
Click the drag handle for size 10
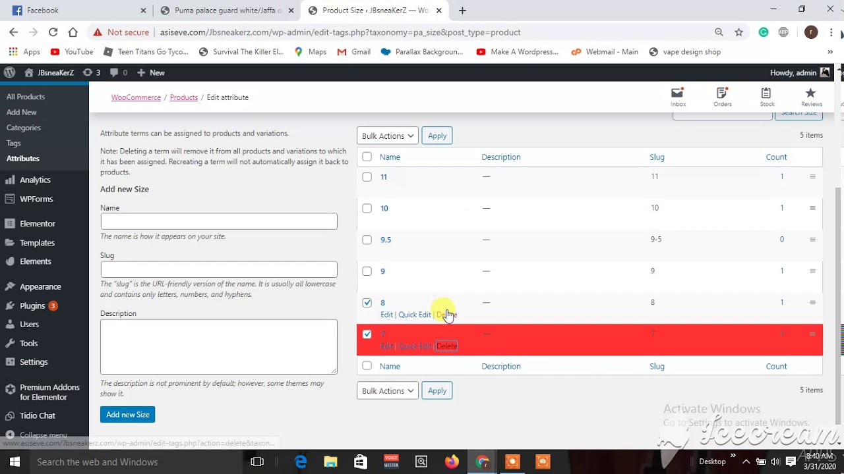tap(812, 208)
